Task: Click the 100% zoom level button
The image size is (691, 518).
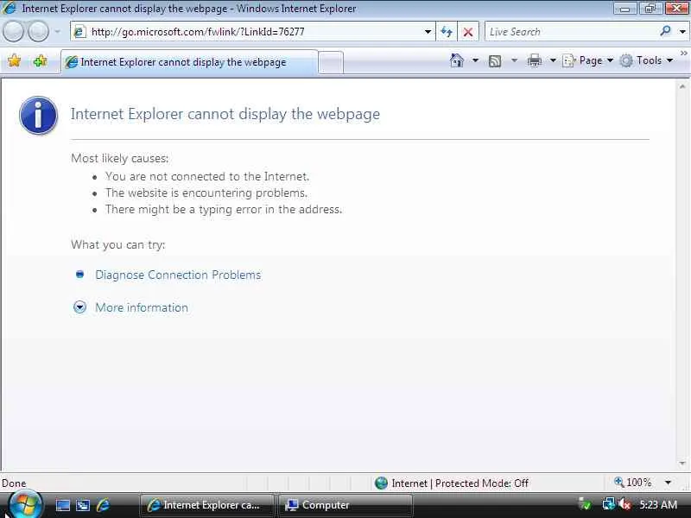Action: [x=633, y=483]
